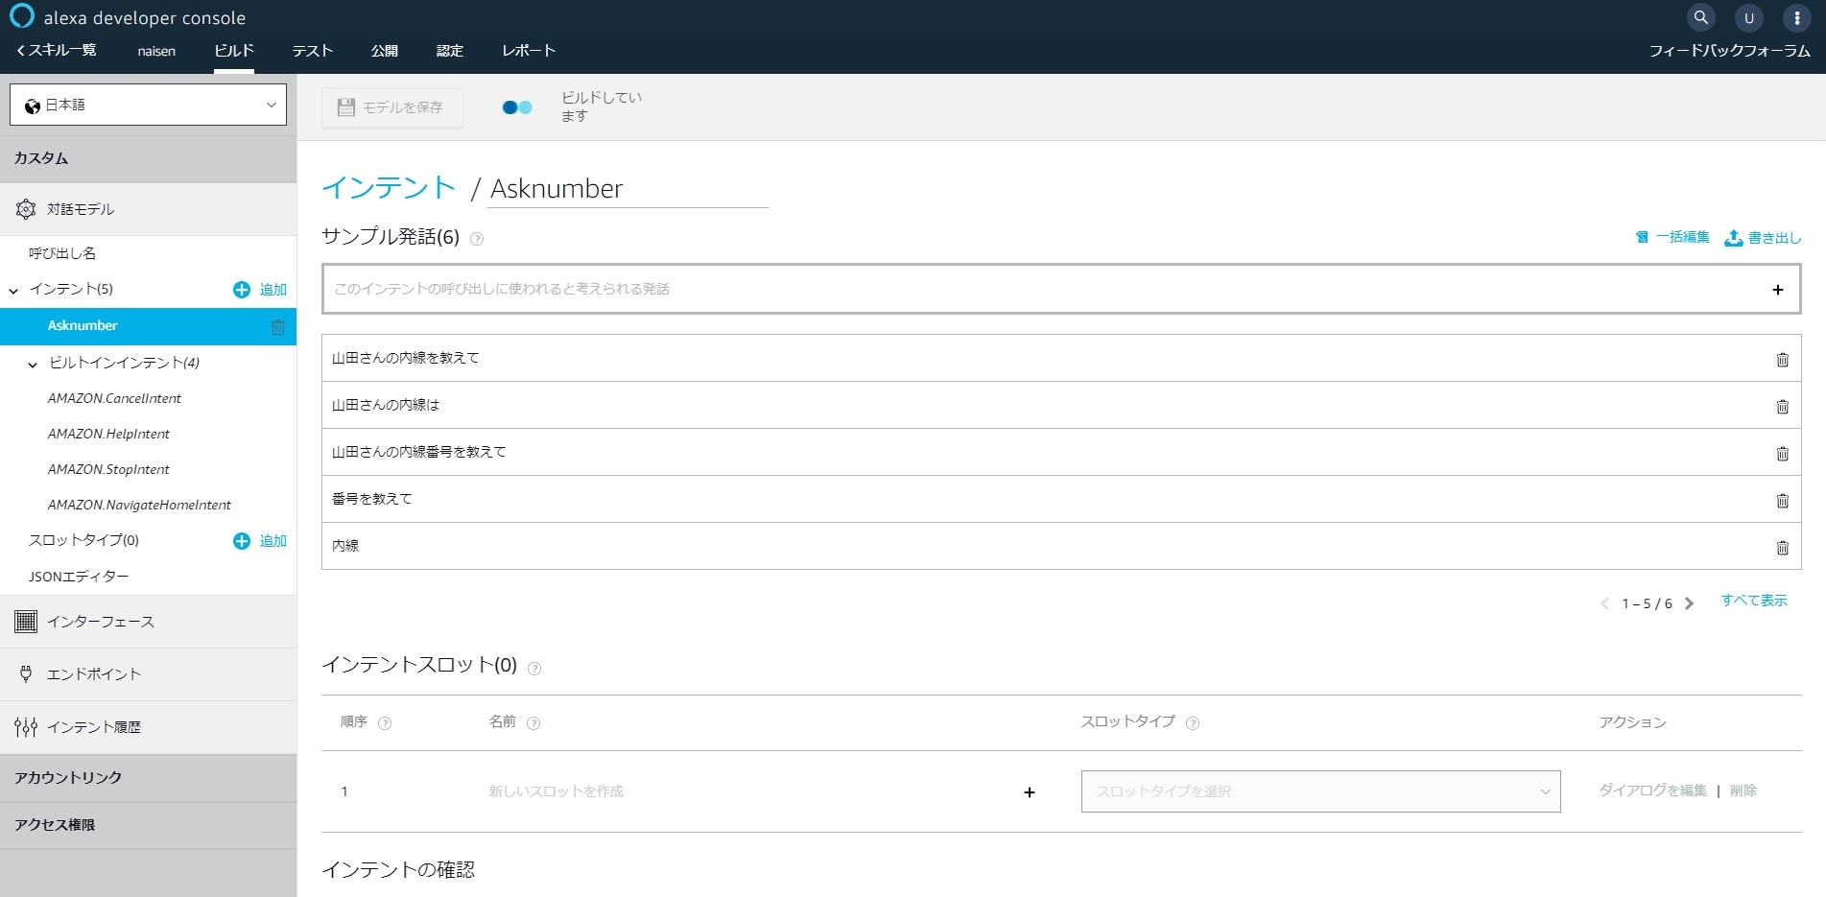Delete utterance 内線

coord(1782,547)
